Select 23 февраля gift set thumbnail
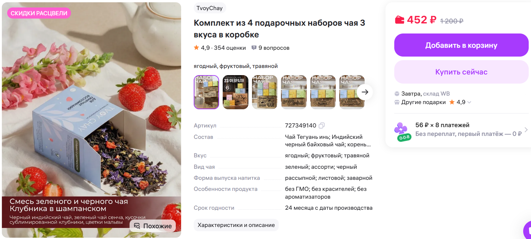This screenshot has width=531, height=239. (235, 92)
